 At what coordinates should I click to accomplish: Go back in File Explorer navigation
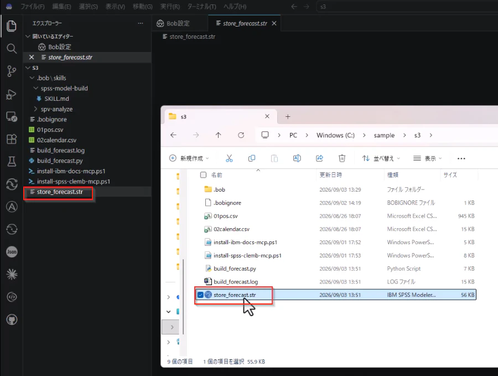[x=173, y=135]
